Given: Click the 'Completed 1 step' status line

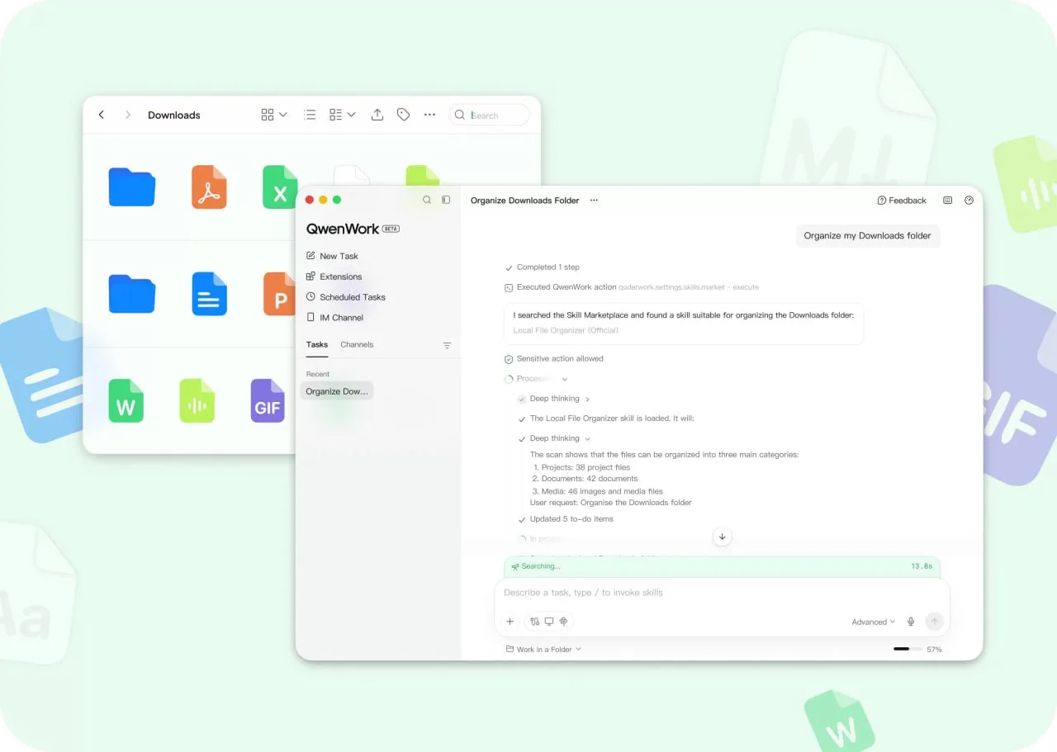Looking at the screenshot, I should [x=543, y=267].
